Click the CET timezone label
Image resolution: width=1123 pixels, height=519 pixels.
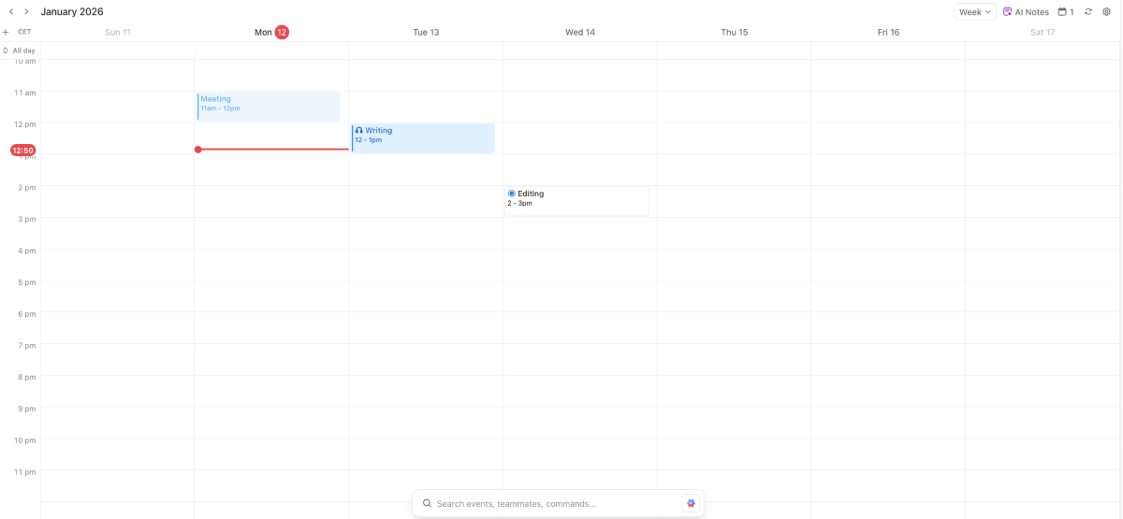pyautogui.click(x=24, y=32)
